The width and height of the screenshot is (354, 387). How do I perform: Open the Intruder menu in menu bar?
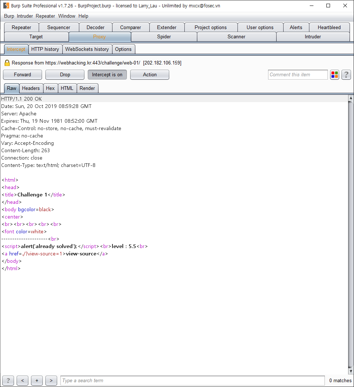point(25,16)
